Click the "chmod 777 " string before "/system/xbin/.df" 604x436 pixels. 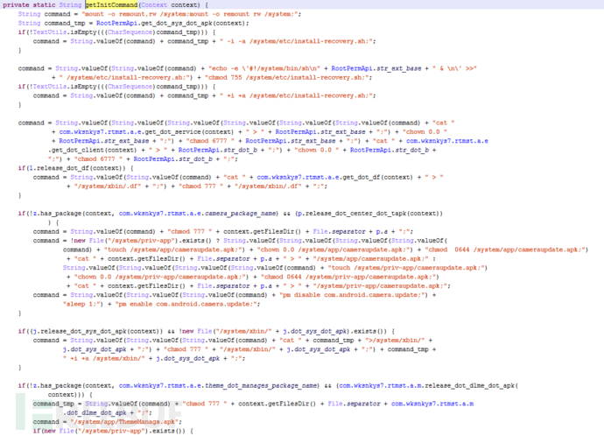point(200,186)
